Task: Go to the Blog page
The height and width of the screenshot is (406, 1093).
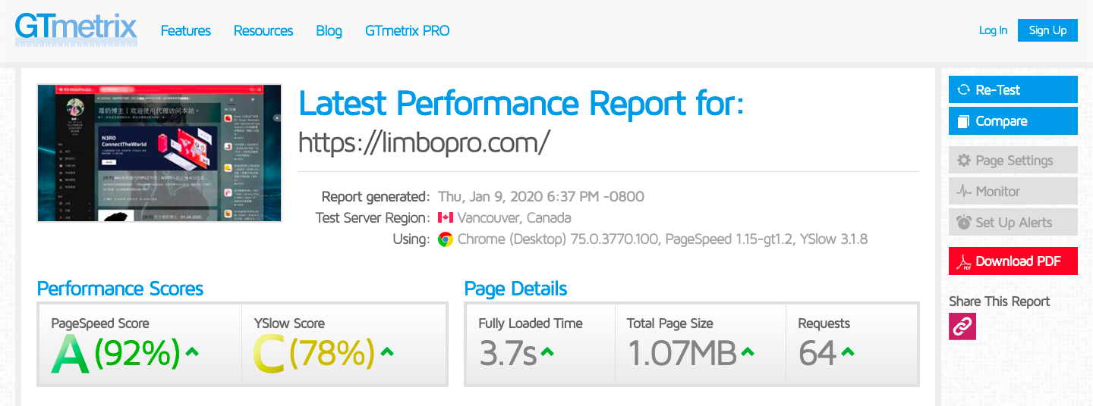Action: tap(329, 31)
